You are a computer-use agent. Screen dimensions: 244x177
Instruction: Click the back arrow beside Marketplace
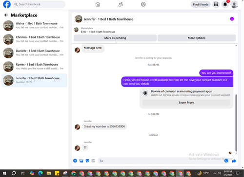coord(6,15)
